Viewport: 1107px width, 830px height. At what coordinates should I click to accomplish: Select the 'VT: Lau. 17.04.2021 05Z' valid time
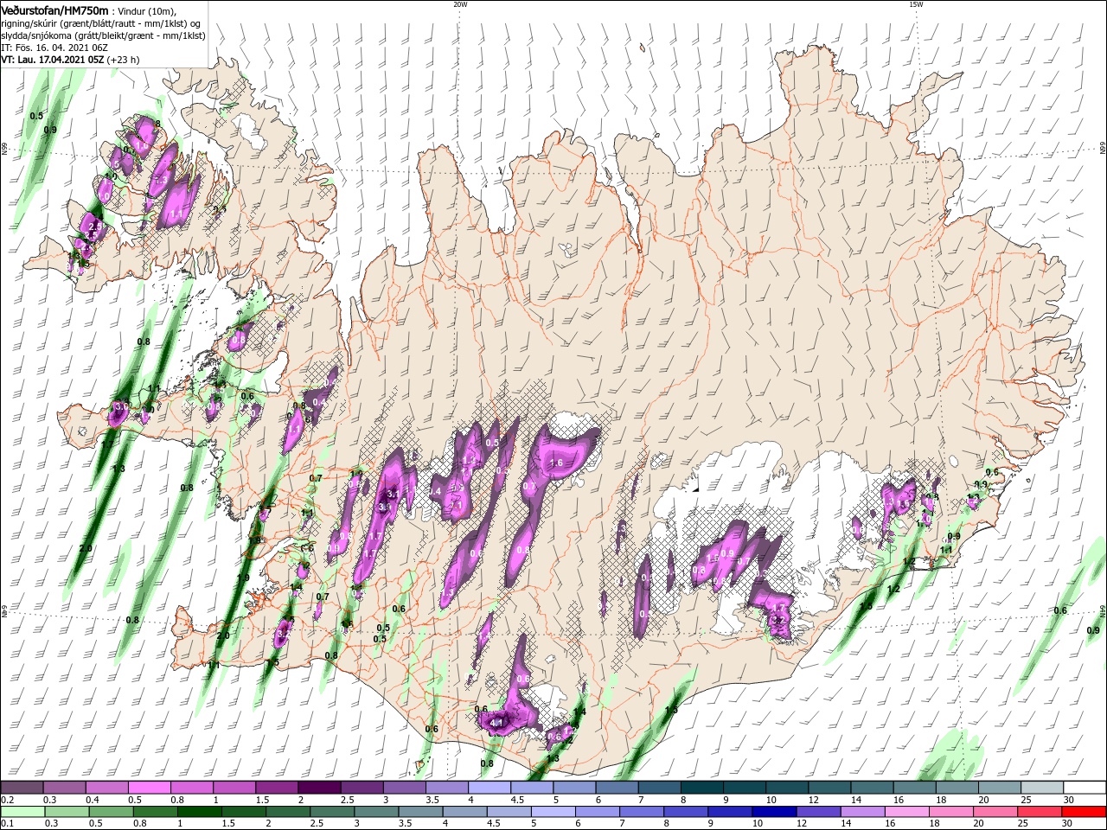[53, 61]
